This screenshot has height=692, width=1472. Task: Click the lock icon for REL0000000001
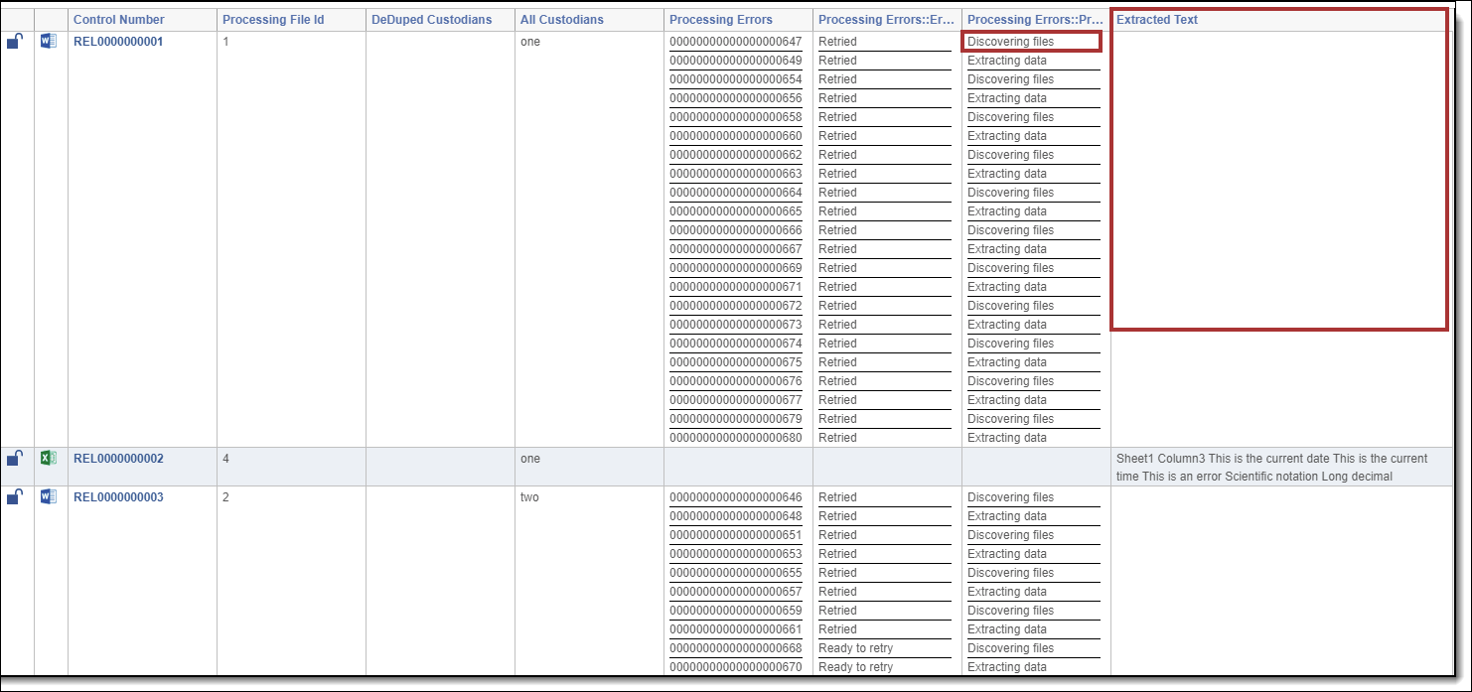point(14,42)
